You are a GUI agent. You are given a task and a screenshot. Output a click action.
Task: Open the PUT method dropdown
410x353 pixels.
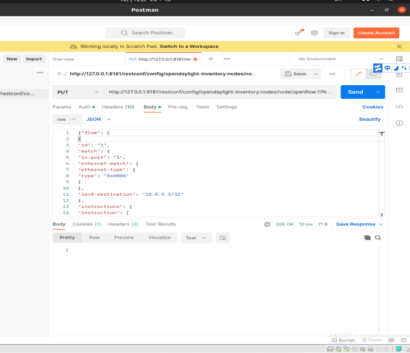[x=78, y=92]
